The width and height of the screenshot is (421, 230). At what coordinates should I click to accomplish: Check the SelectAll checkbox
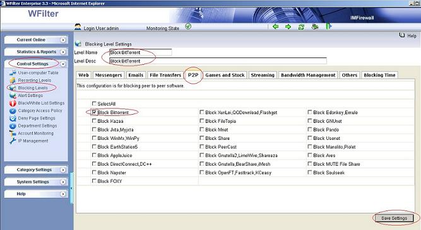[x=94, y=103]
